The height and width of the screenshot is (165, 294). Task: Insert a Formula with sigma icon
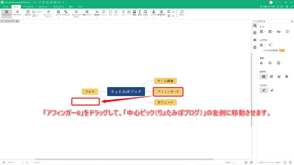tap(140, 13)
